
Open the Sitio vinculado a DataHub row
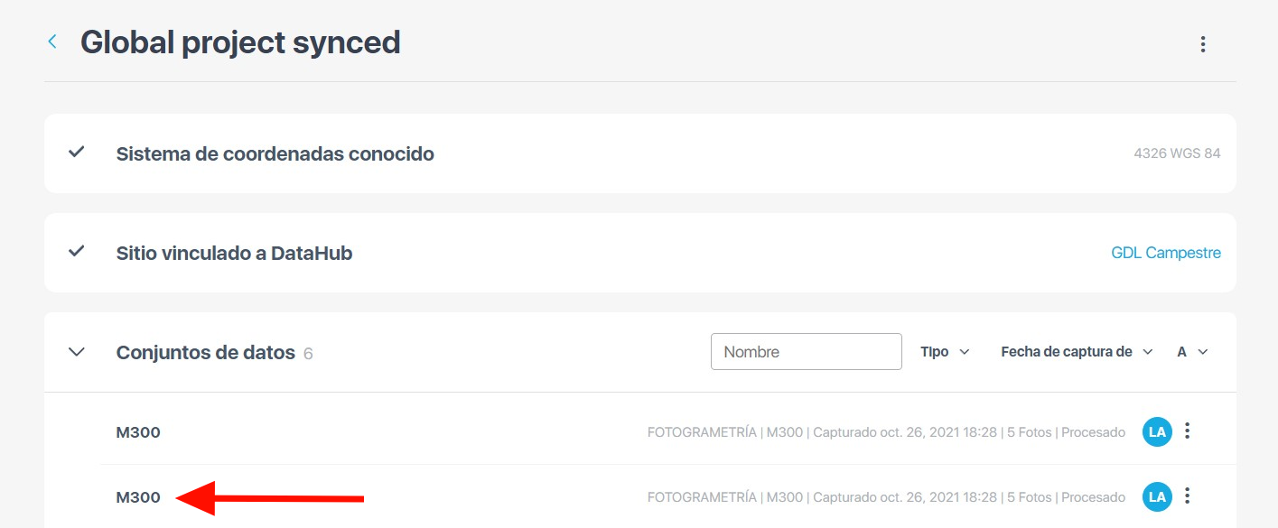point(234,254)
